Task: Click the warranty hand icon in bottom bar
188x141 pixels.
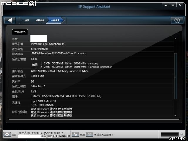Action: [75, 135]
